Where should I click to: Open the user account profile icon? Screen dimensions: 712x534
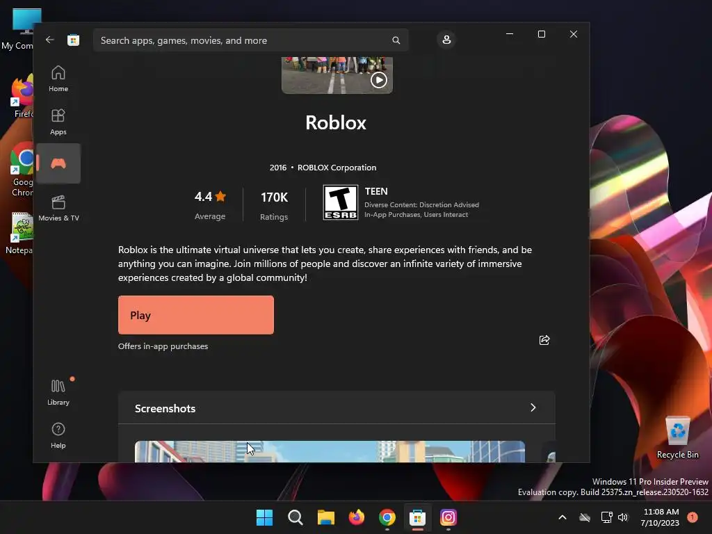(x=446, y=40)
